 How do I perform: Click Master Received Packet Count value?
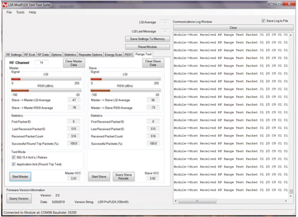(x=74, y=136)
